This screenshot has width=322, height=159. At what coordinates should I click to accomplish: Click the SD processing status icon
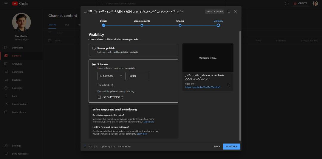(x=91, y=146)
